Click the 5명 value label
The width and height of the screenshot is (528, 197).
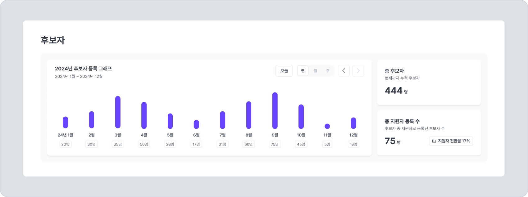coord(327,144)
